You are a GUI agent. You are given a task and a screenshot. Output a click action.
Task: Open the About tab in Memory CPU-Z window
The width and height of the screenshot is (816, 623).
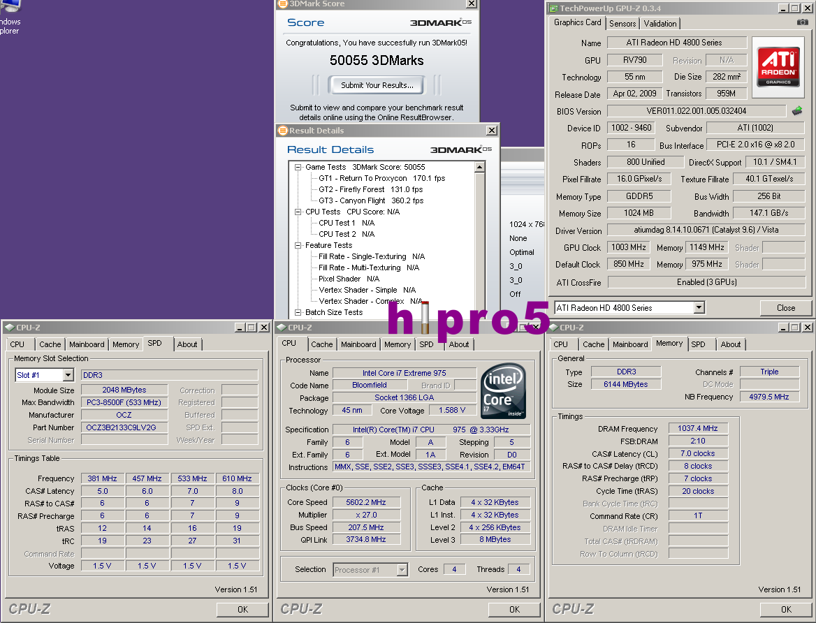click(x=730, y=344)
